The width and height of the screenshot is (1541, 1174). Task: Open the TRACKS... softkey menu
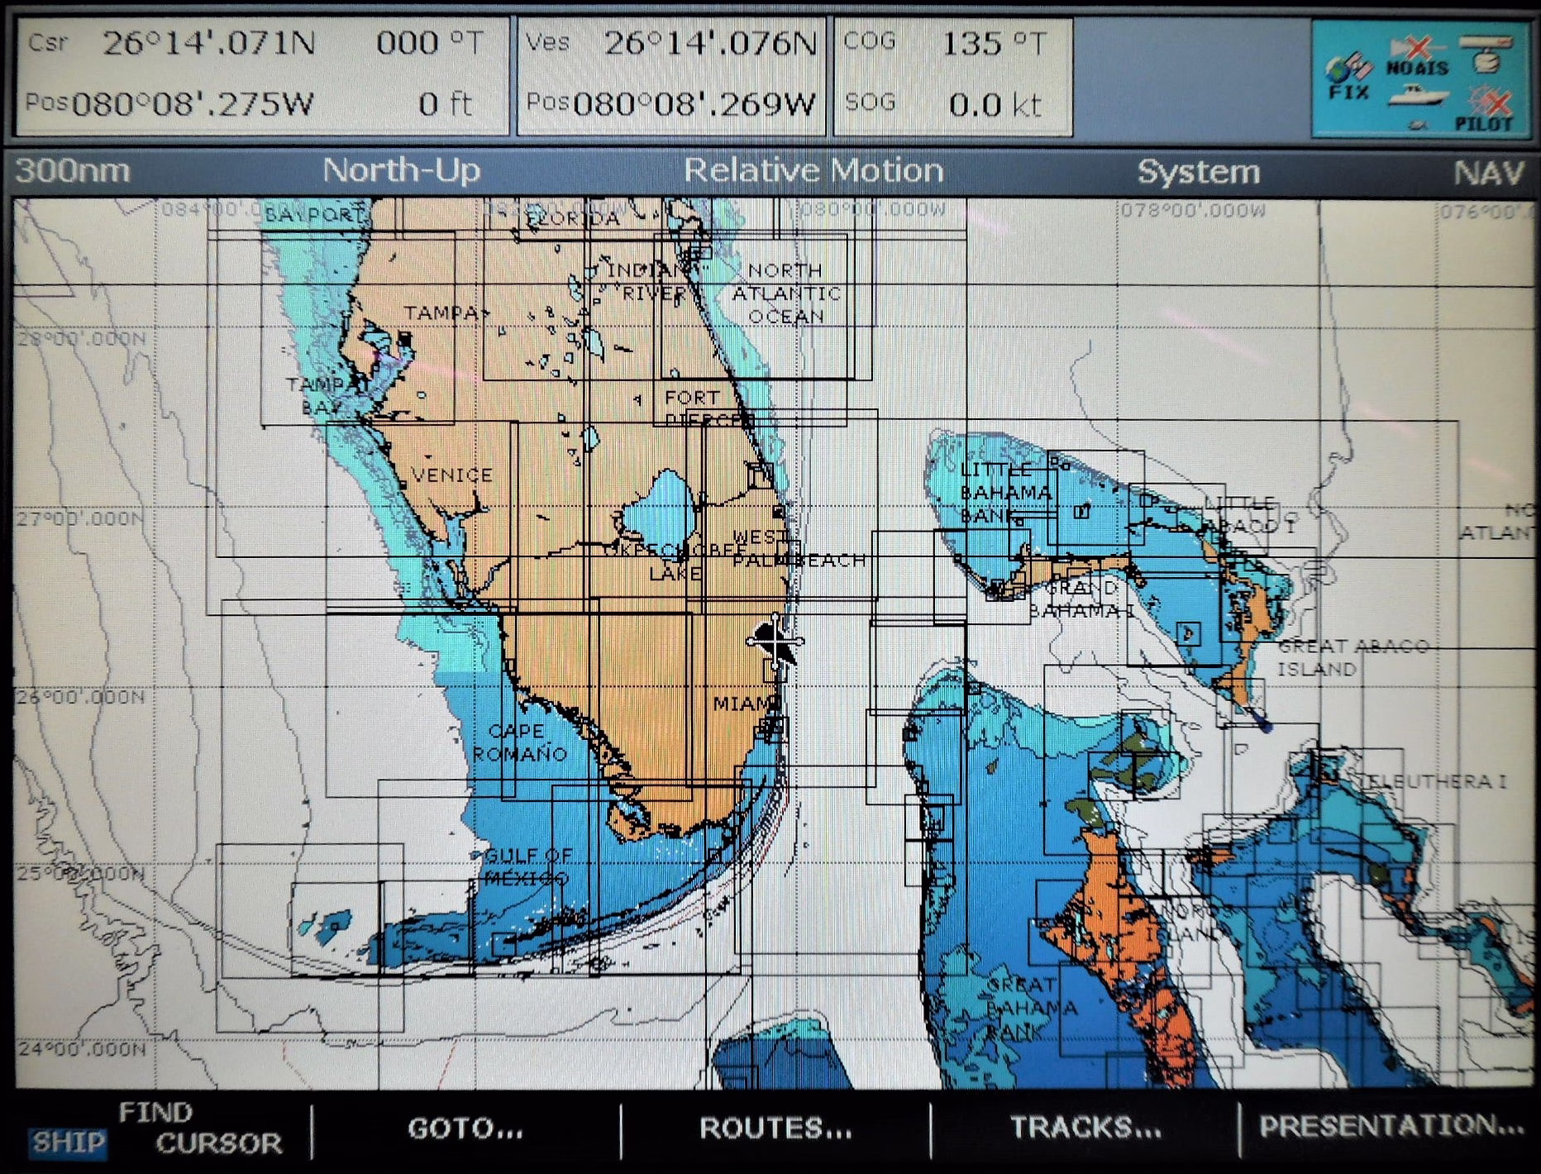pos(1085,1128)
